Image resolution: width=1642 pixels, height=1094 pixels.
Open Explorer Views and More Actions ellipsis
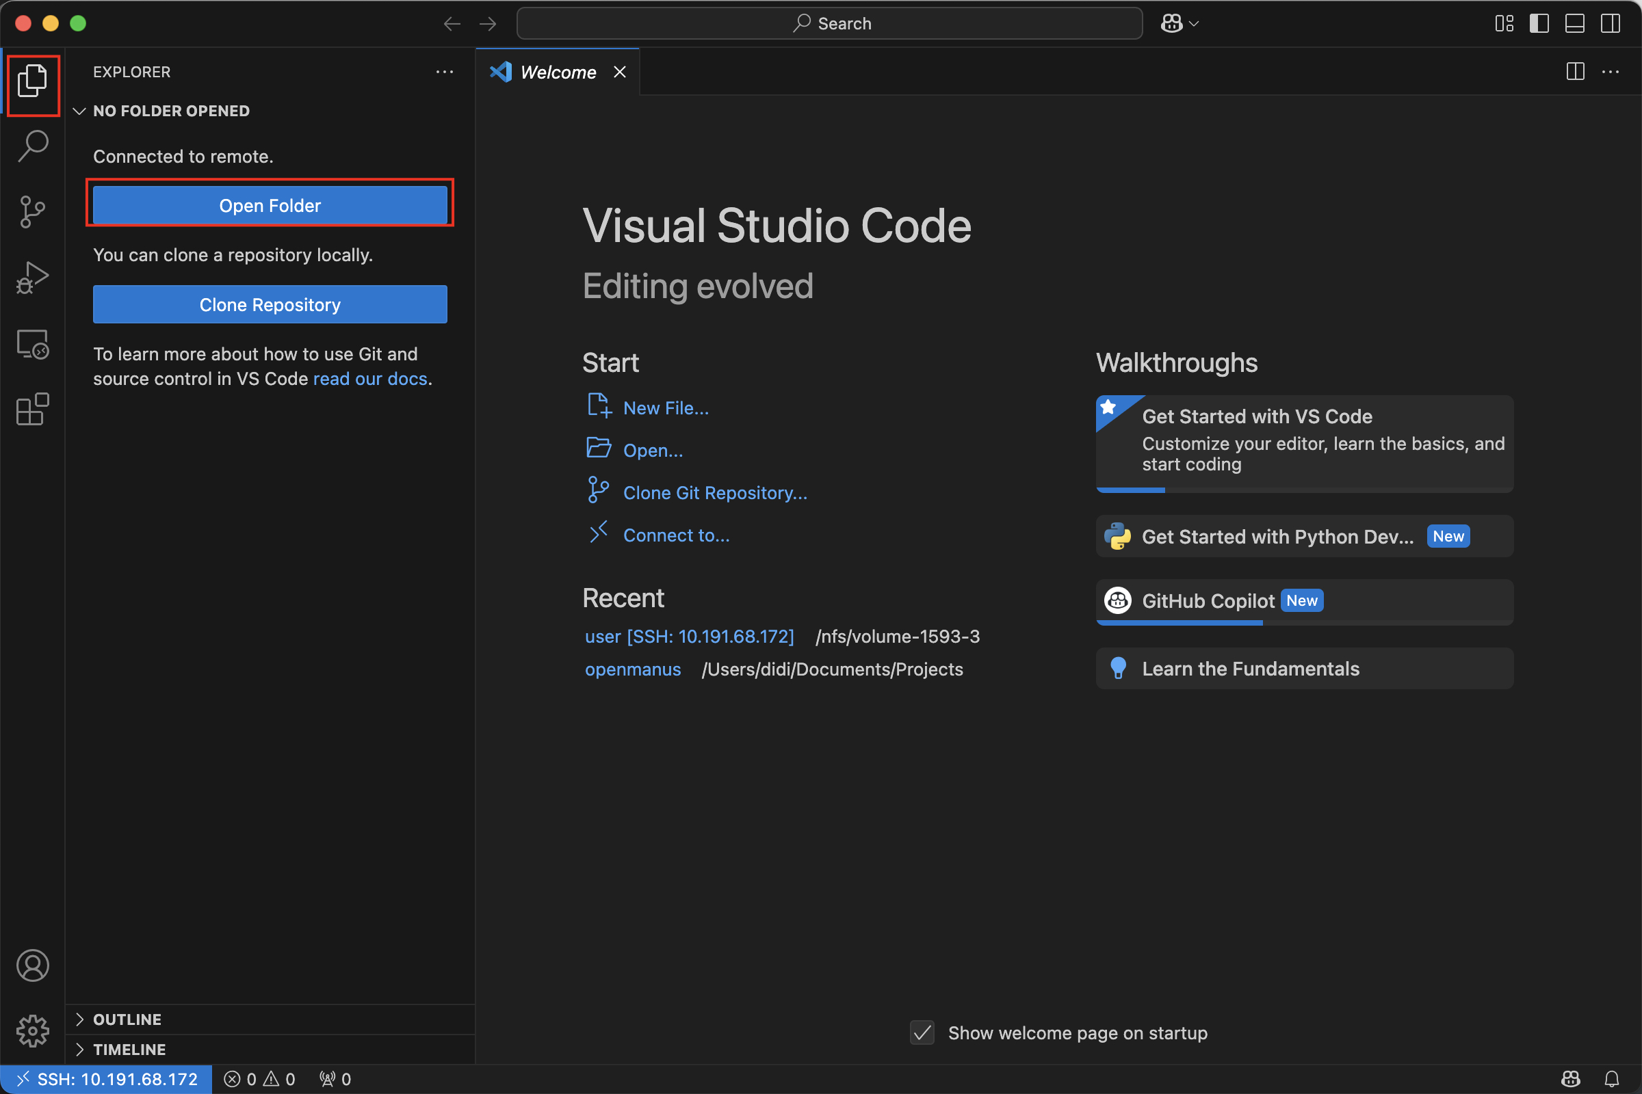click(445, 72)
